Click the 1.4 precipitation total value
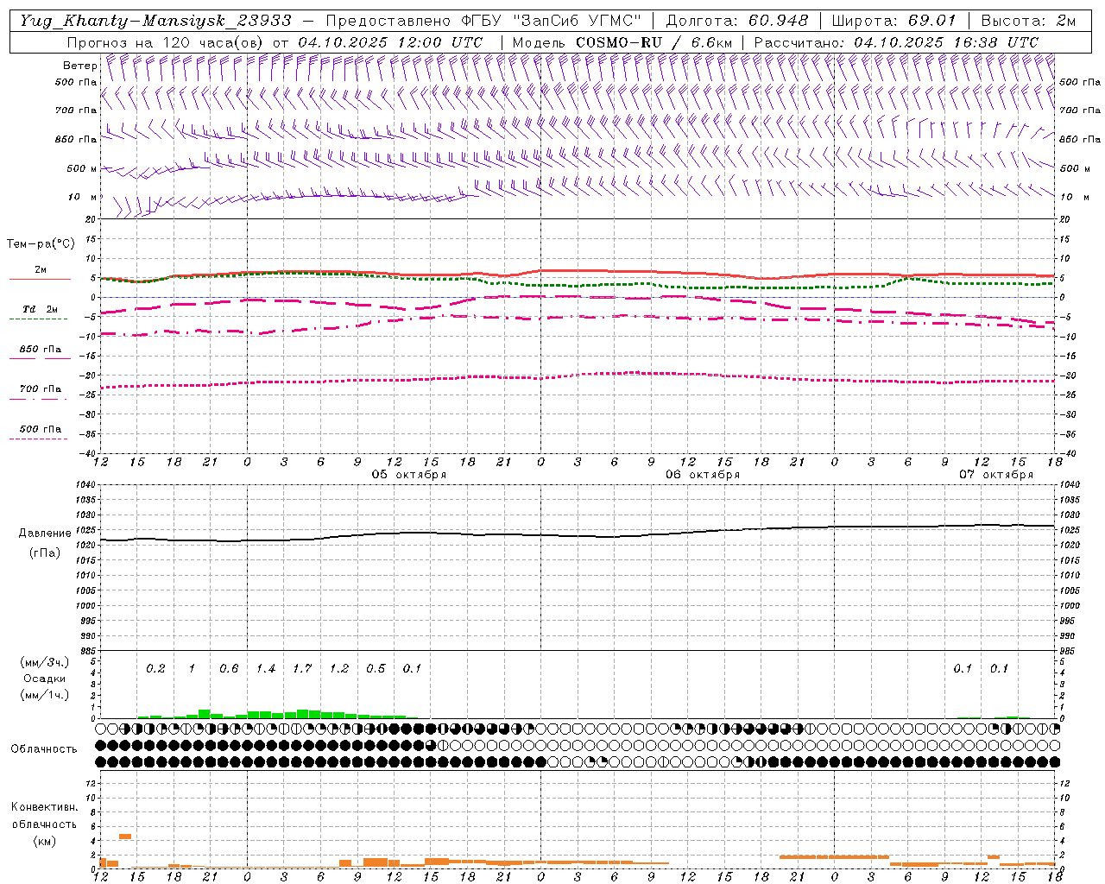The width and height of the screenshot is (1105, 884). click(266, 669)
